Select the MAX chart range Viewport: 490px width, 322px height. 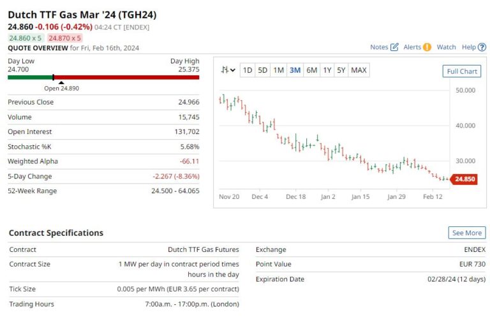(x=359, y=70)
